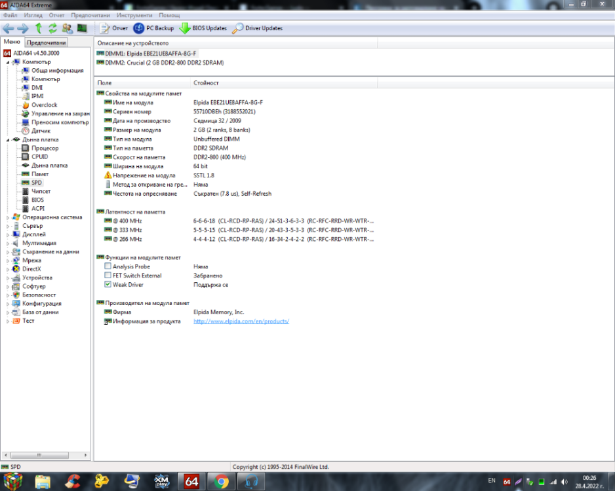Expand the Дисплей tree node
This screenshot has width=615, height=491.
point(7,234)
